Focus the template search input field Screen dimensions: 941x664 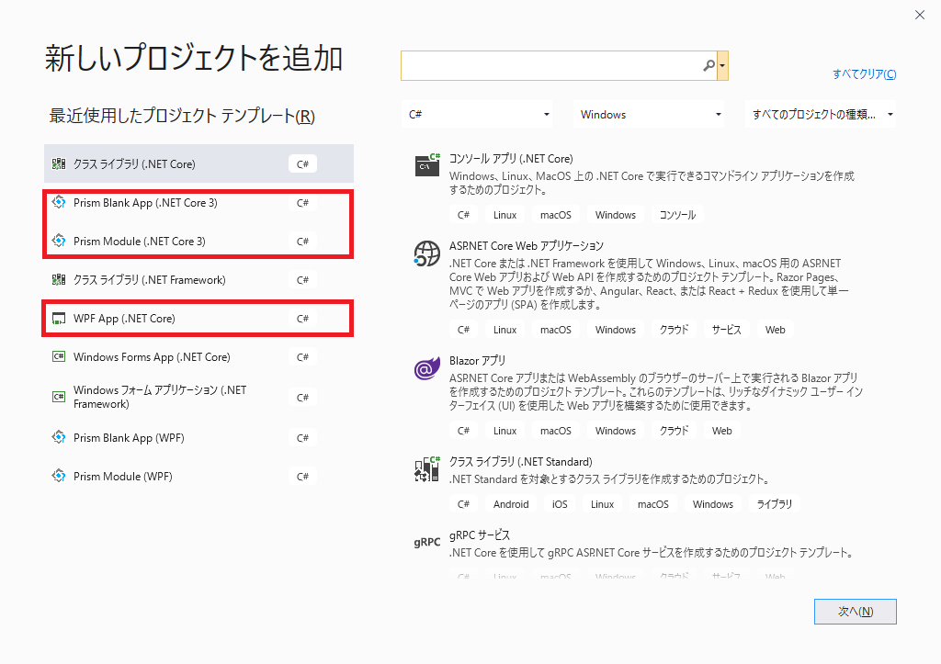(559, 65)
